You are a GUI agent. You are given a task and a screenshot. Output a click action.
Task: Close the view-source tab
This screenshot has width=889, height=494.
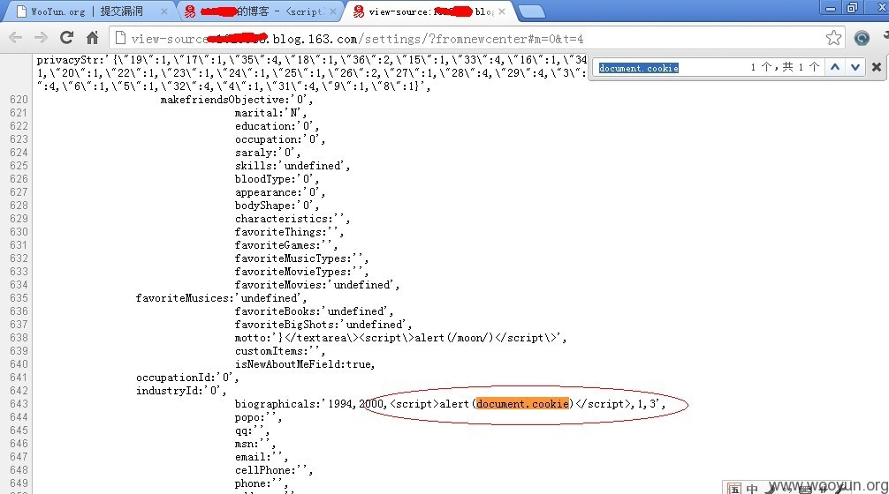pos(502,11)
